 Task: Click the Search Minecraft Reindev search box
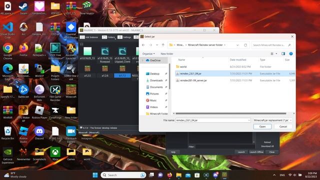[271, 45]
